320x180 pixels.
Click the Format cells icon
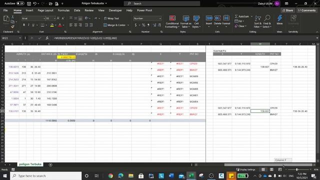click(x=226, y=18)
